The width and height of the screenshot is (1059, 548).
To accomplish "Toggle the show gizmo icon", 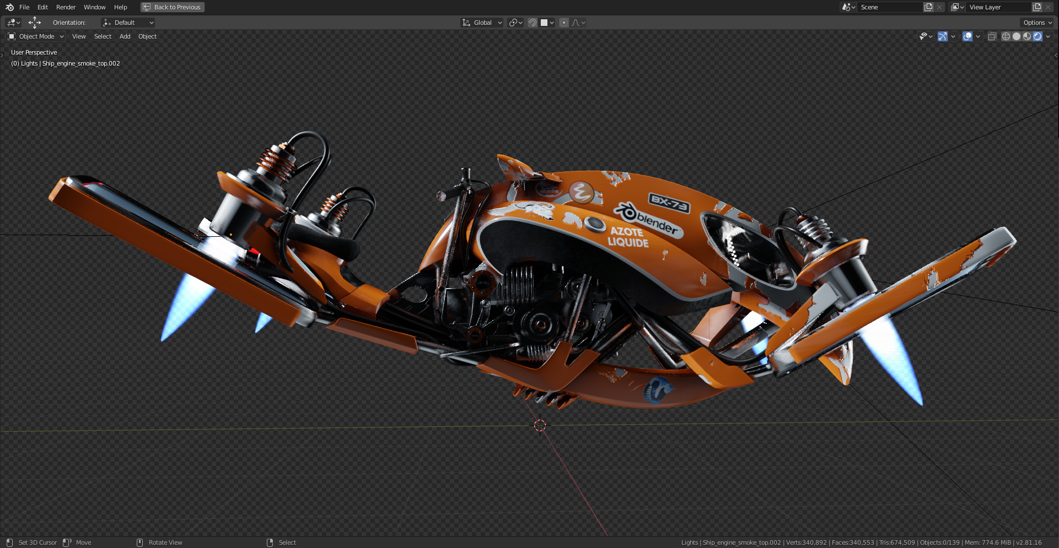I will [943, 36].
